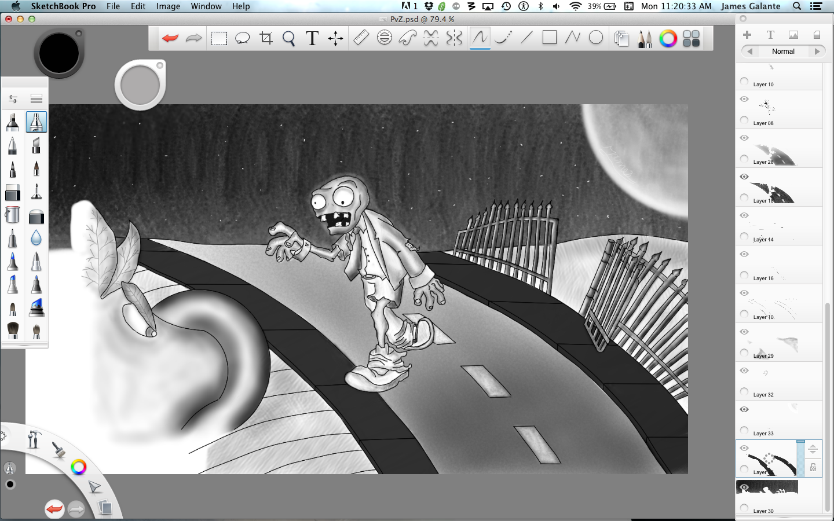Toggle visibility eye of Layer 08
The height and width of the screenshot is (521, 834).
744,99
